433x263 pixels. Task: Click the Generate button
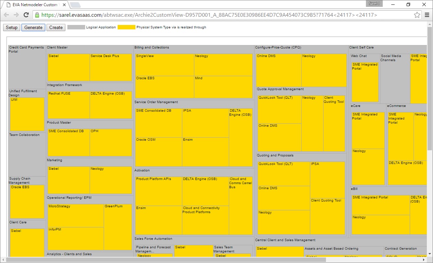tap(33, 27)
